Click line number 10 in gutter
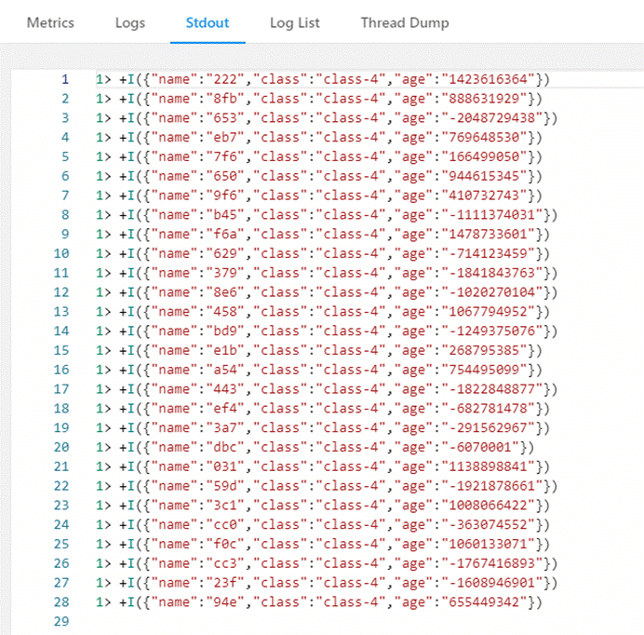Screen dimensions: 644x635 (61, 253)
